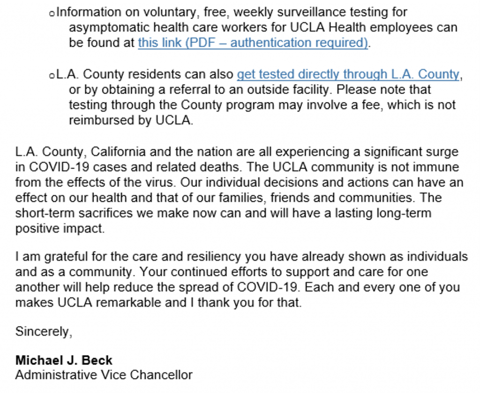Open the 'this link (PDF – authentication required)' hyperlink
Viewport: 480px width, 393px height.
point(253,43)
